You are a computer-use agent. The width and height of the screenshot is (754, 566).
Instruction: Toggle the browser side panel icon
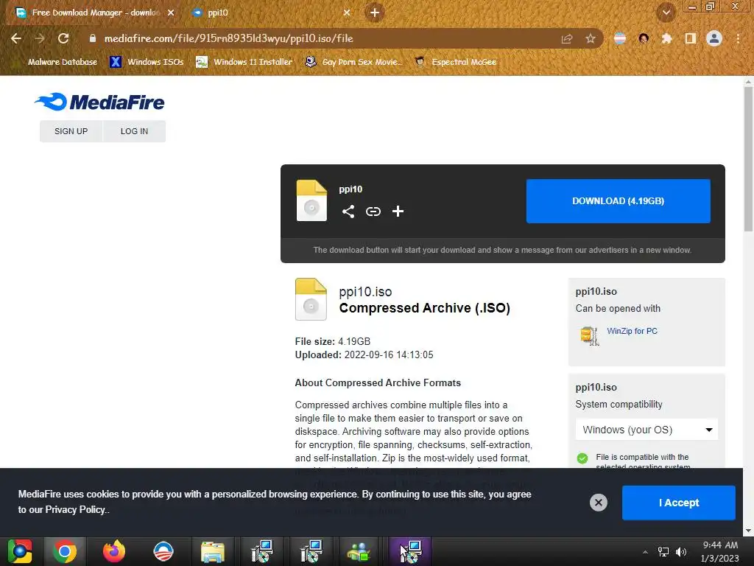pyautogui.click(x=691, y=38)
